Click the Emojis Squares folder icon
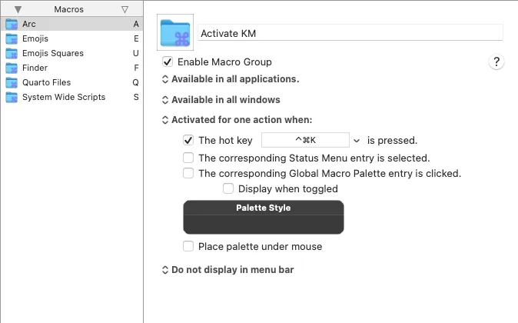 coord(12,53)
